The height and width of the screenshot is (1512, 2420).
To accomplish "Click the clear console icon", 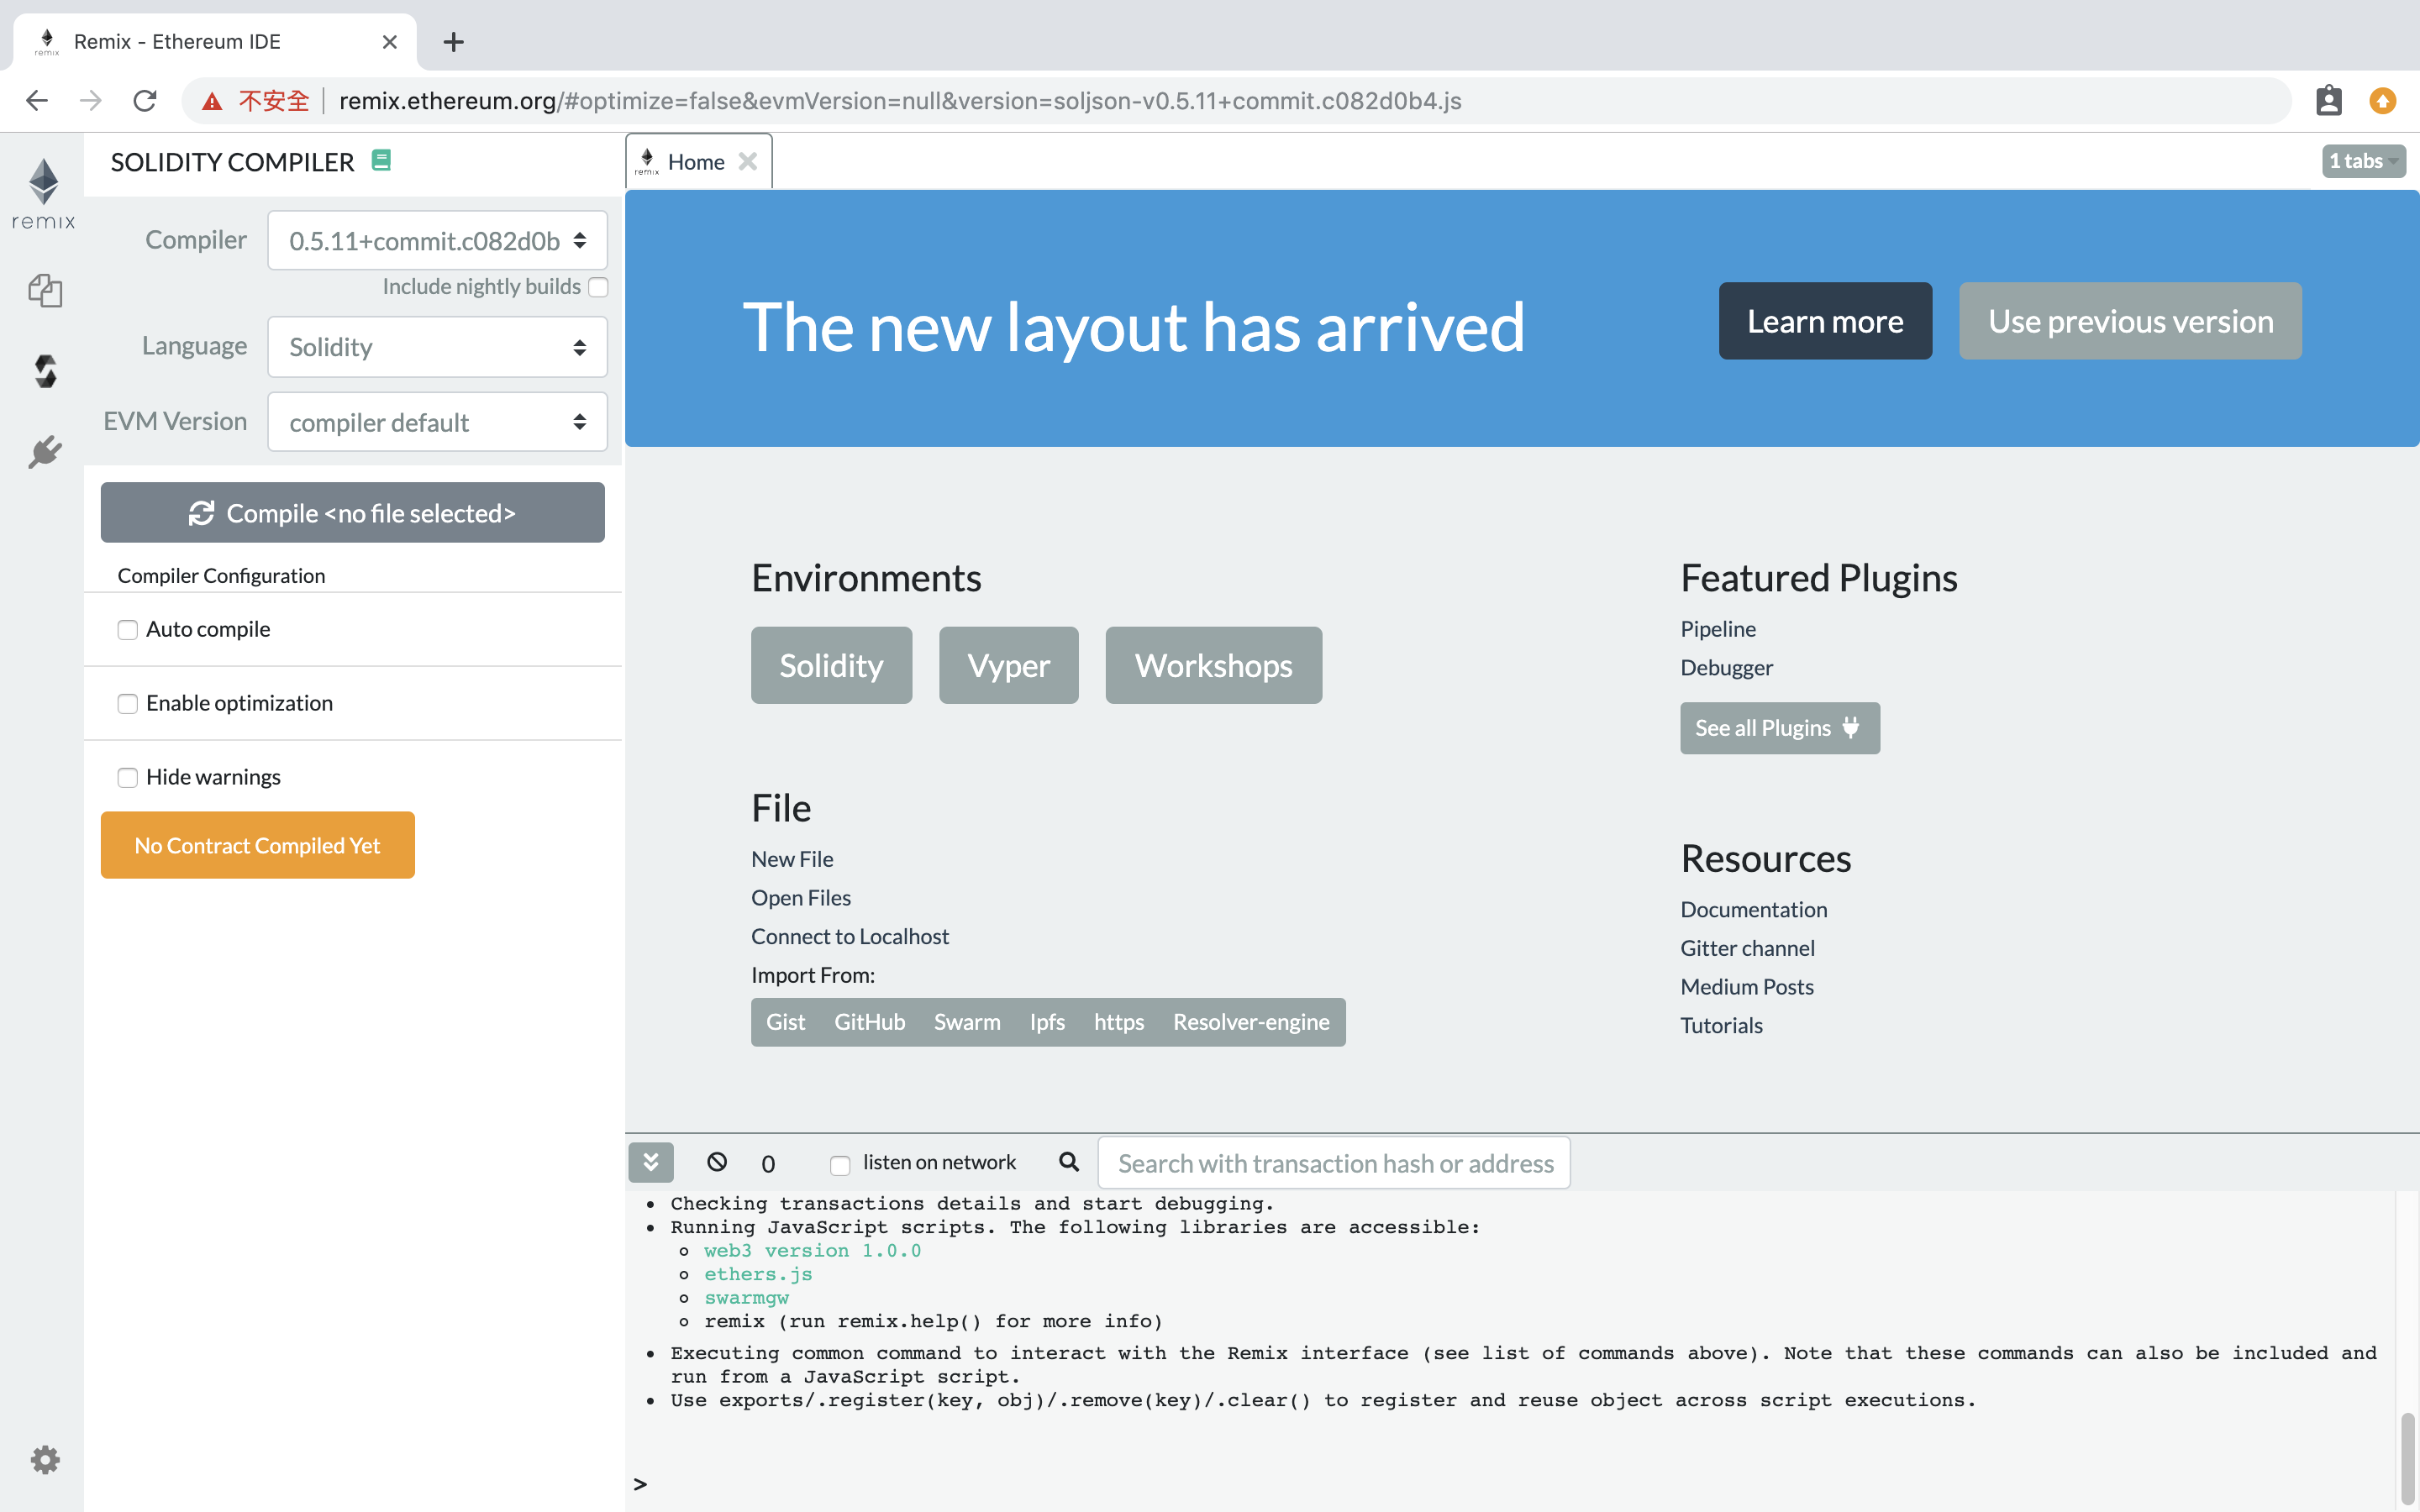I will click(x=717, y=1162).
